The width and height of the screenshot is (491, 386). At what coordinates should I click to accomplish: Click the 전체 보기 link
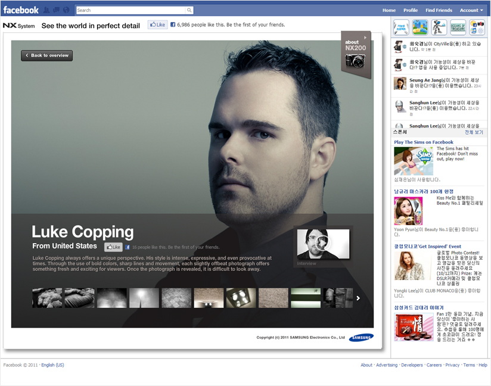tap(474, 132)
